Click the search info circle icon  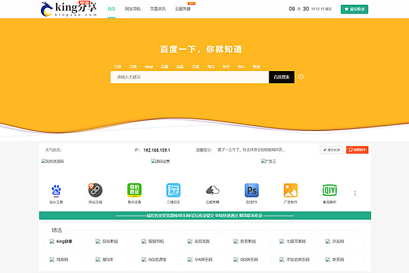301,77
